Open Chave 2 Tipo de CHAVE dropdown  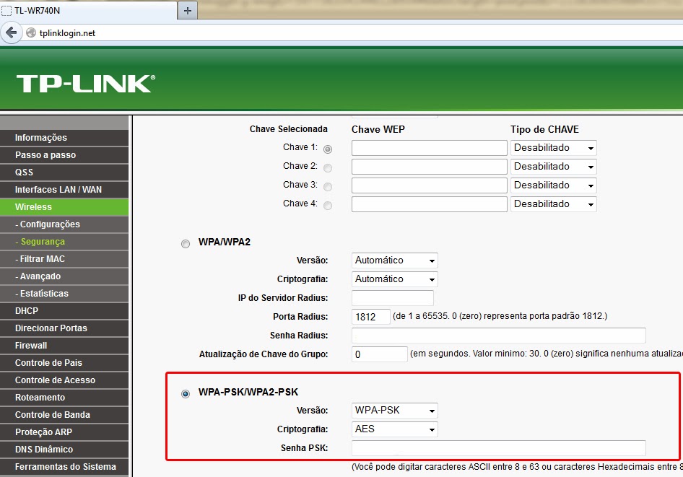click(x=553, y=167)
